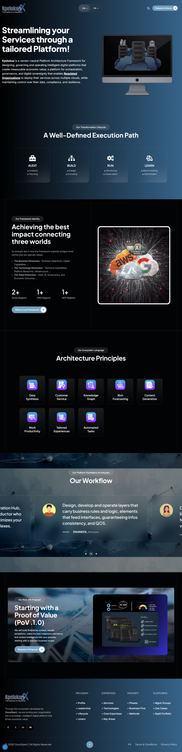Screen dimensions: 182x752
Task: Click the Kpelukua logo in the header
Action: pyautogui.click(x=14, y=8)
